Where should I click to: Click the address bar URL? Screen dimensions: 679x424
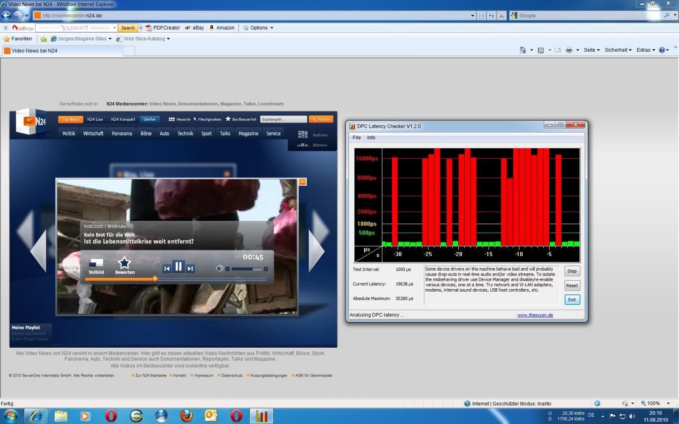tap(73, 16)
